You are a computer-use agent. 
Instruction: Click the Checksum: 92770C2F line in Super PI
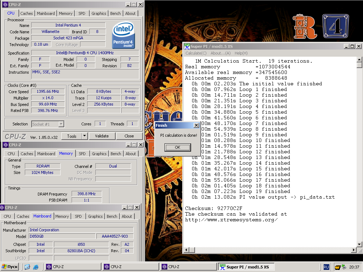click(x=214, y=208)
